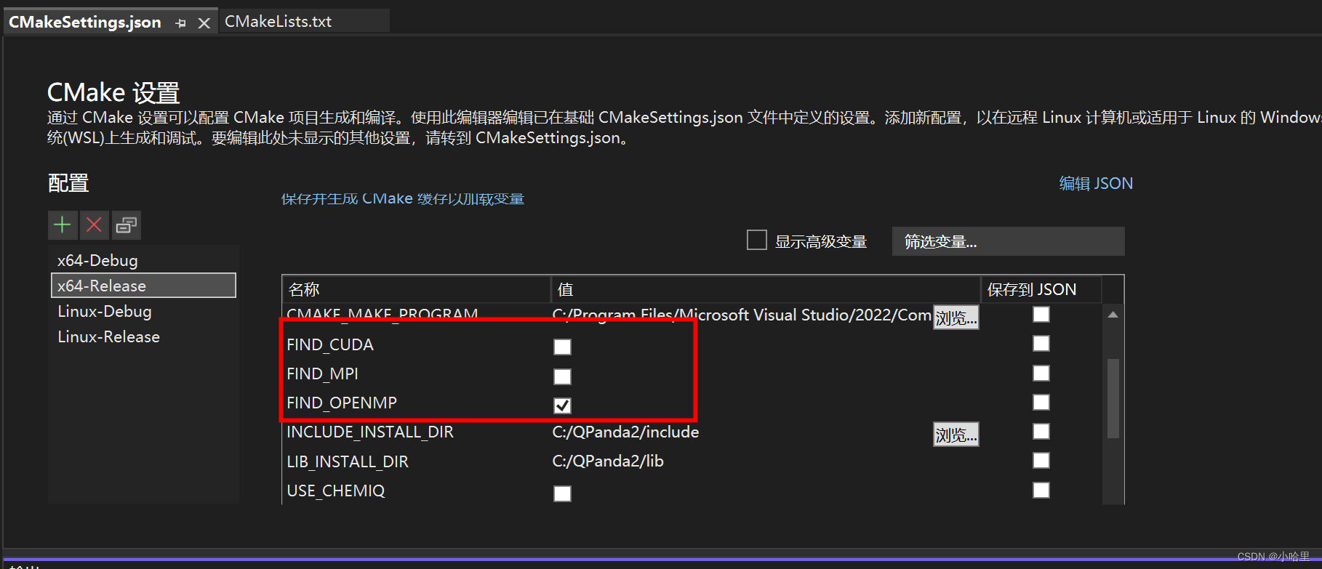Check save to JSON for FIND_OPENMP
1322x569 pixels.
coord(1041,402)
